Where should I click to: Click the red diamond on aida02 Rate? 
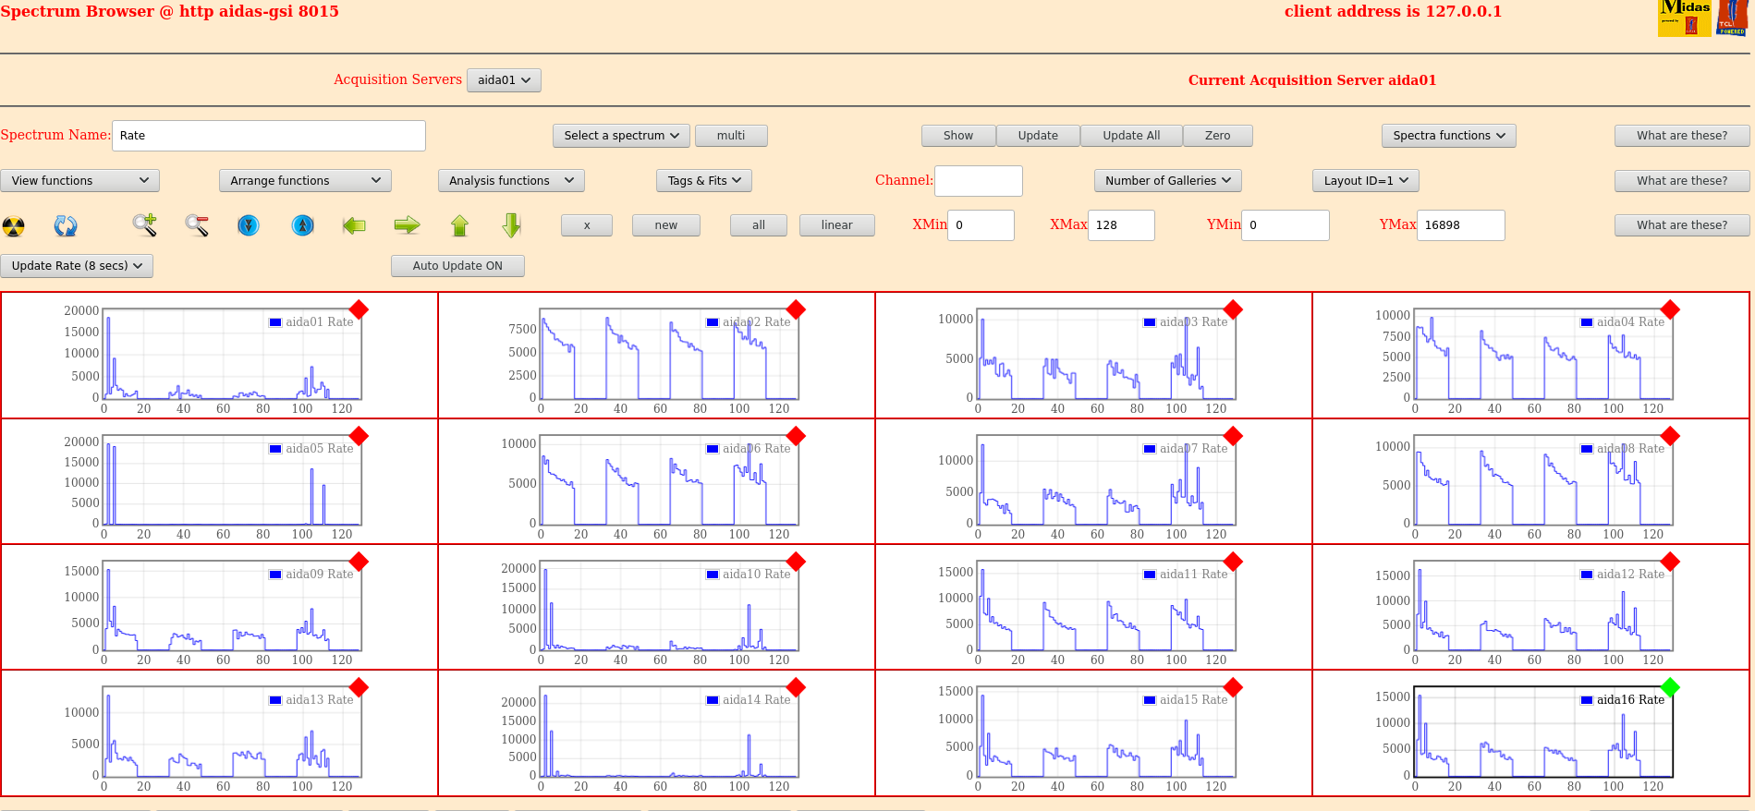(796, 309)
